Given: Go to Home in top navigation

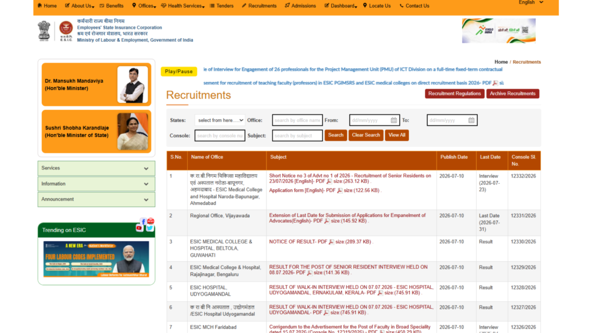Looking at the screenshot, I should [47, 6].
